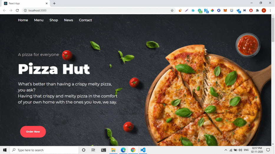Click the Order Now button
The image size is (275, 154).
(33, 132)
